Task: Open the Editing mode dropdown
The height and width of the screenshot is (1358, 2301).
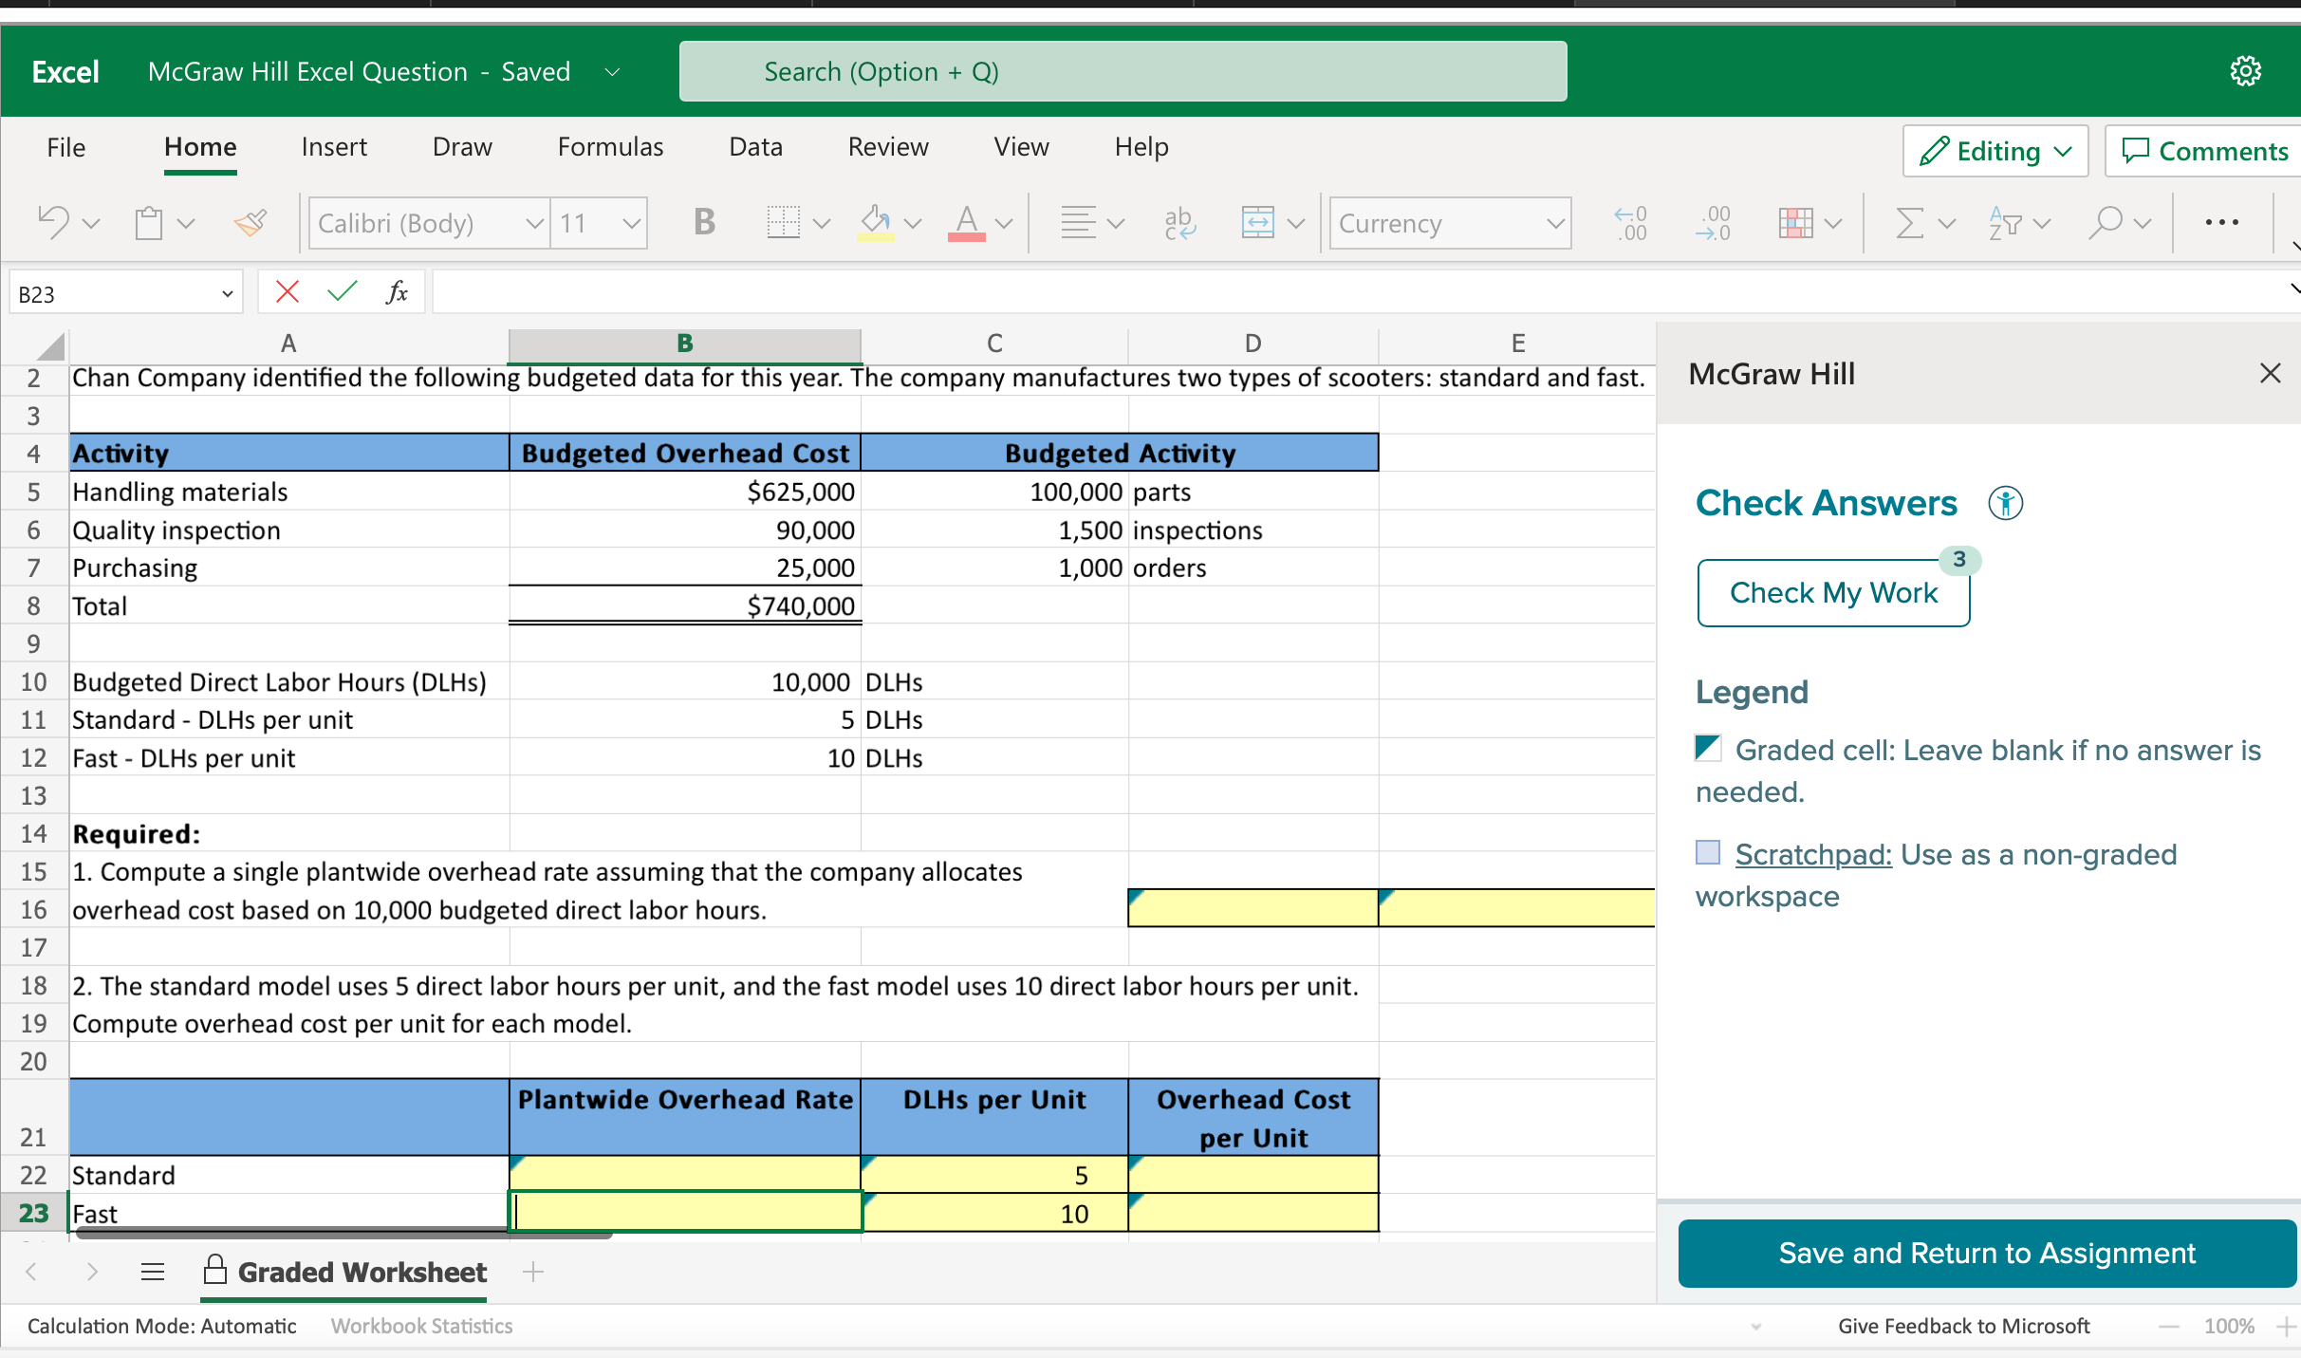Action: pyautogui.click(x=1995, y=150)
